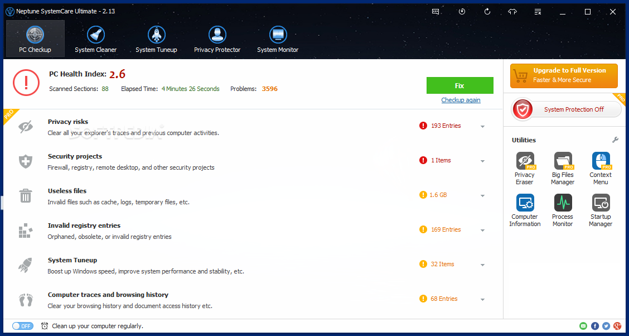Click the Utilities wrench settings icon
The height and width of the screenshot is (336, 629).
pyautogui.click(x=615, y=140)
